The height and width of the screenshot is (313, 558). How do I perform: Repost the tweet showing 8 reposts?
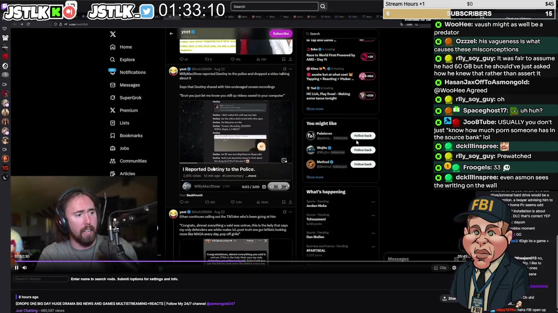208,59
